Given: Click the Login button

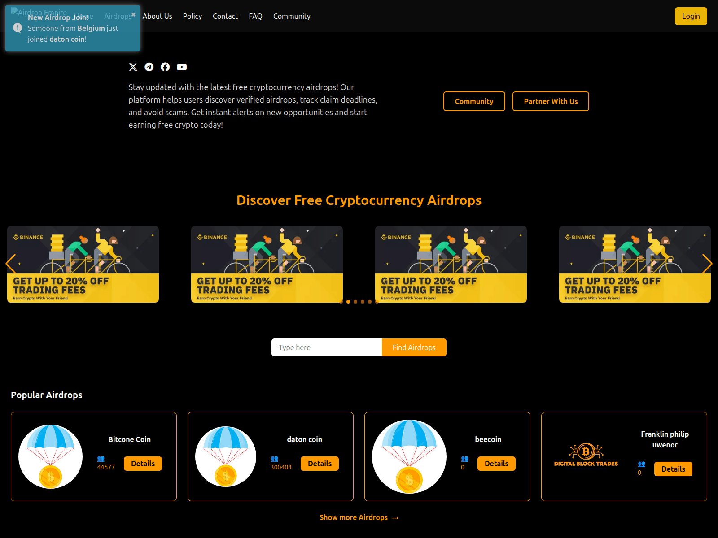Looking at the screenshot, I should click(x=691, y=16).
